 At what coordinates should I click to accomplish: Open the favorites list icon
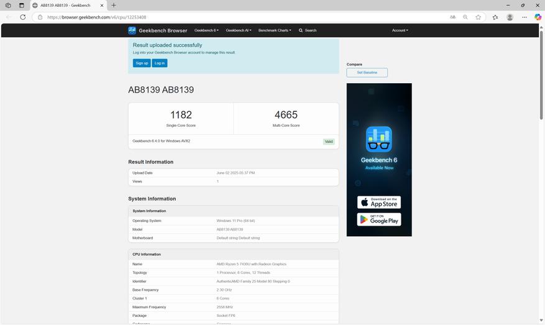pos(495,17)
